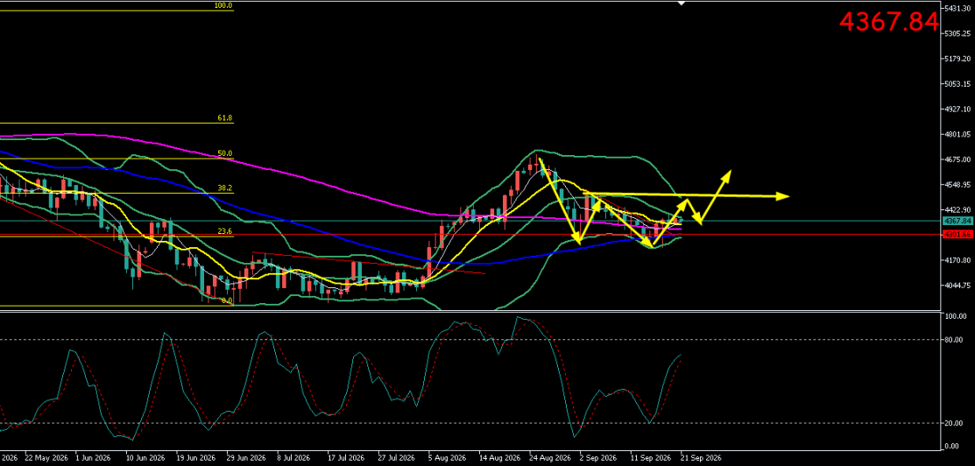Click the 21 Sep 2026 date label
975x466 pixels.
click(702, 458)
